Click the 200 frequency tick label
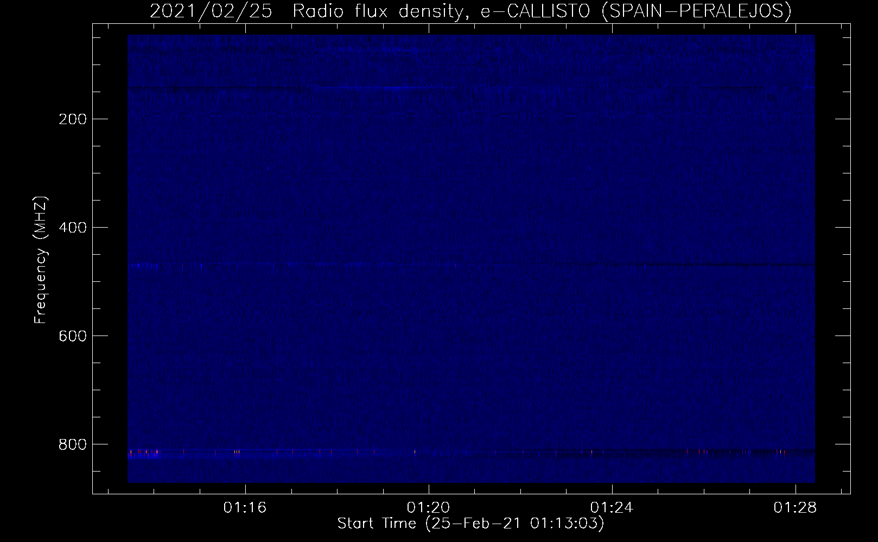This screenshot has height=542, width=878. (72, 119)
